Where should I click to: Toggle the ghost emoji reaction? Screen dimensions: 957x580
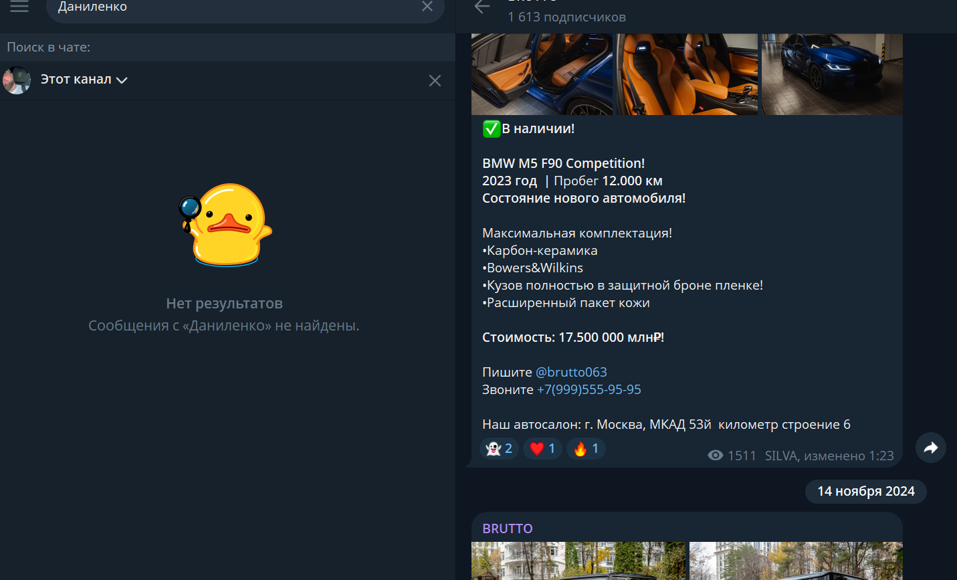tap(500, 448)
